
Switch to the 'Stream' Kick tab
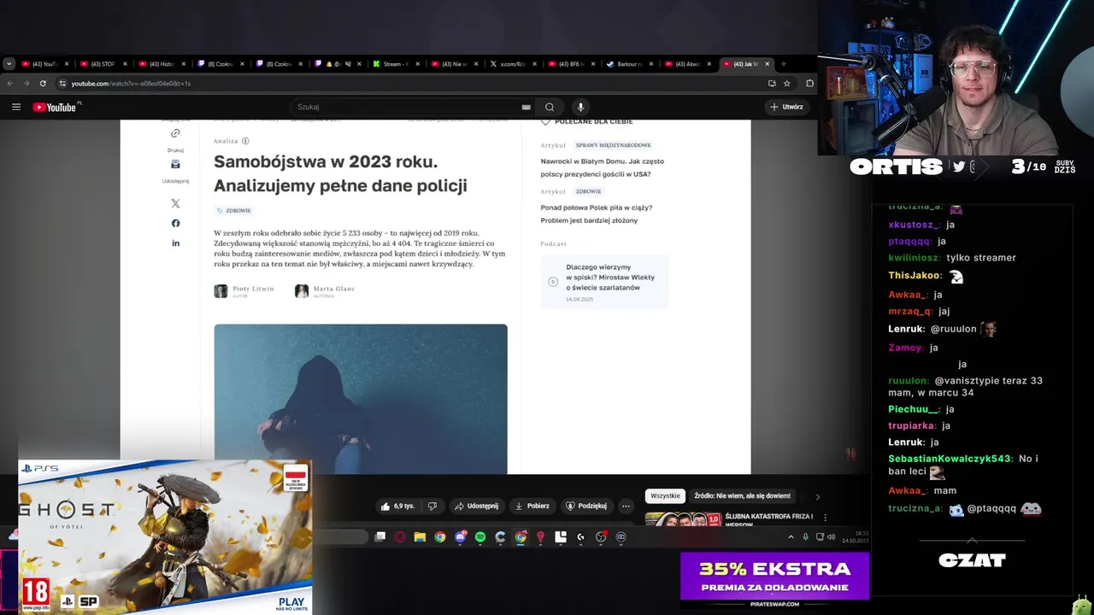point(397,64)
